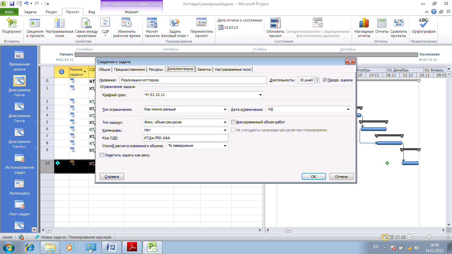452x254 pixels.
Task: Click Отмена button in dialog
Action: (x=341, y=177)
